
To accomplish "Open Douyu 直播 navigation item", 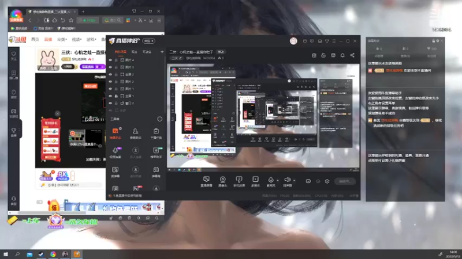I will click(48, 39).
